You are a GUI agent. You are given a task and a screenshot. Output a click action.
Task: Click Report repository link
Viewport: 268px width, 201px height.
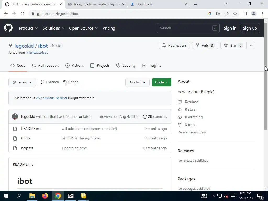(192, 132)
